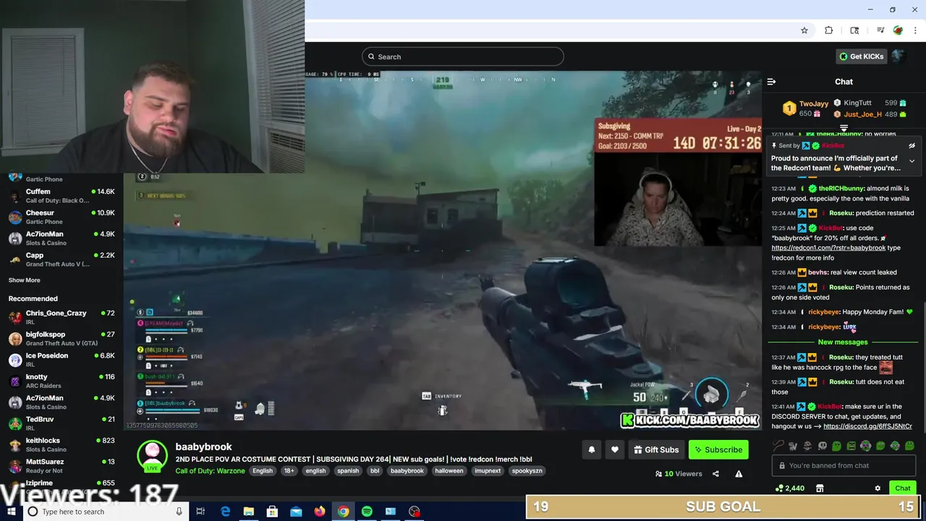This screenshot has width=926, height=521.
Task: Open the redcon1.com baabybrook link in chat
Action: tap(828, 247)
